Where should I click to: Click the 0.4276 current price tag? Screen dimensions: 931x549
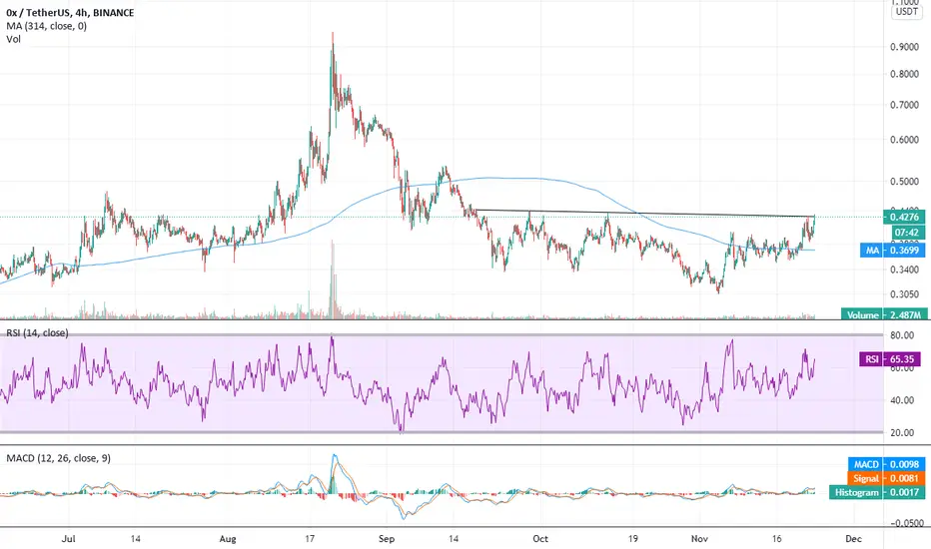coord(904,218)
